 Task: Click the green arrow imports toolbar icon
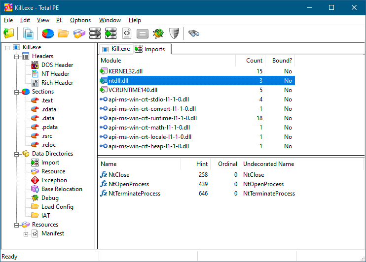click(110, 33)
